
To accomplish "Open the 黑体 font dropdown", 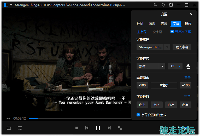I will (162, 66).
